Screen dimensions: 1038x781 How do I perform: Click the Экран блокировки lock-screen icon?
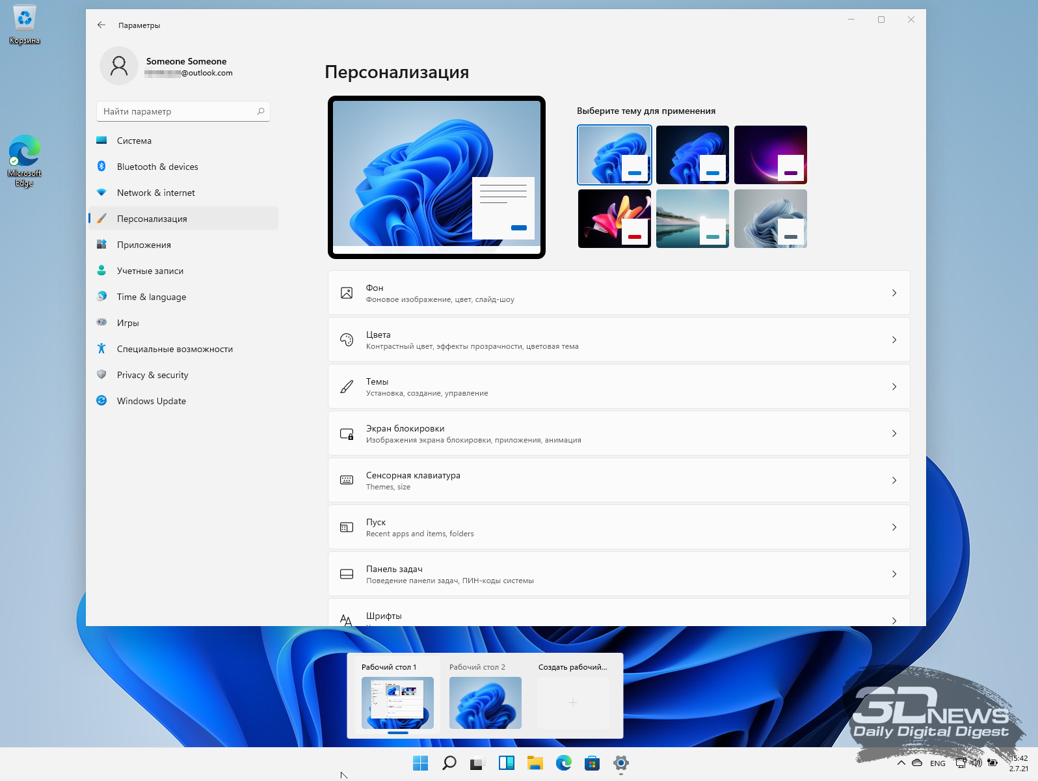tap(347, 433)
